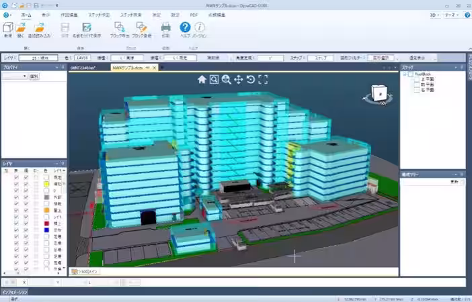
Task: Click the view cube in the 3D viewport
Action: pyautogui.click(x=379, y=93)
